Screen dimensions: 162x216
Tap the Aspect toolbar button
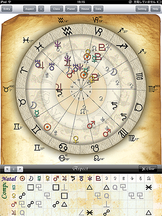click(x=30, y=9)
